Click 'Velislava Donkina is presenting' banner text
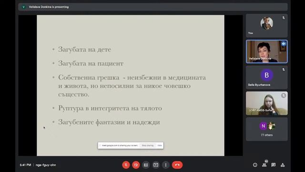This screenshot has height=172, width=305. 49,7
